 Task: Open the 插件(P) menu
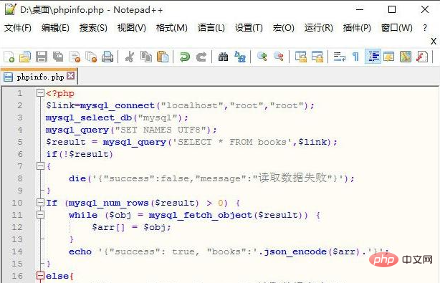click(357, 28)
